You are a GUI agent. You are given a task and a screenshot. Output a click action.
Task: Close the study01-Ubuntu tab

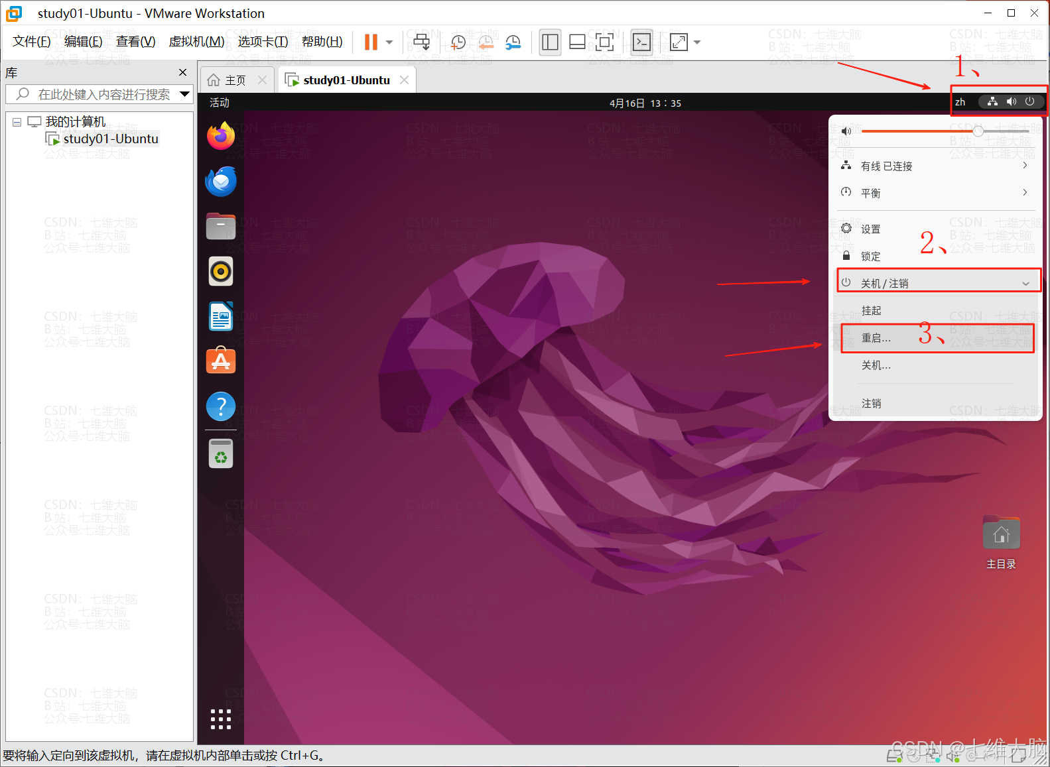click(x=404, y=80)
